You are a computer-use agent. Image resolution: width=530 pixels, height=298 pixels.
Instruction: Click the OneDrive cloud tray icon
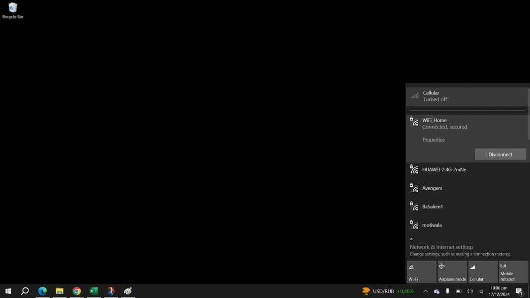[437, 291]
